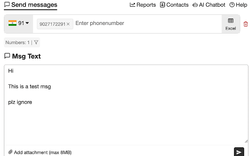Open Excel import table icon
250x156 pixels.
coord(230,21)
